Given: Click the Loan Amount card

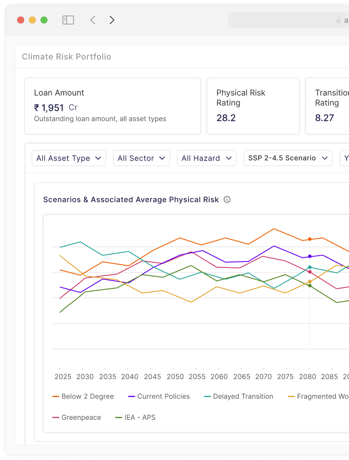Looking at the screenshot, I should 113,106.
